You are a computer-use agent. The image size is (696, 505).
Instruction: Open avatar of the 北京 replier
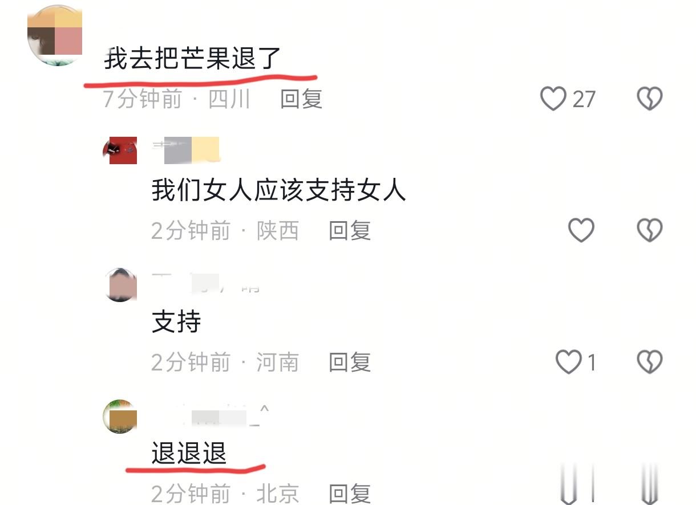(120, 417)
